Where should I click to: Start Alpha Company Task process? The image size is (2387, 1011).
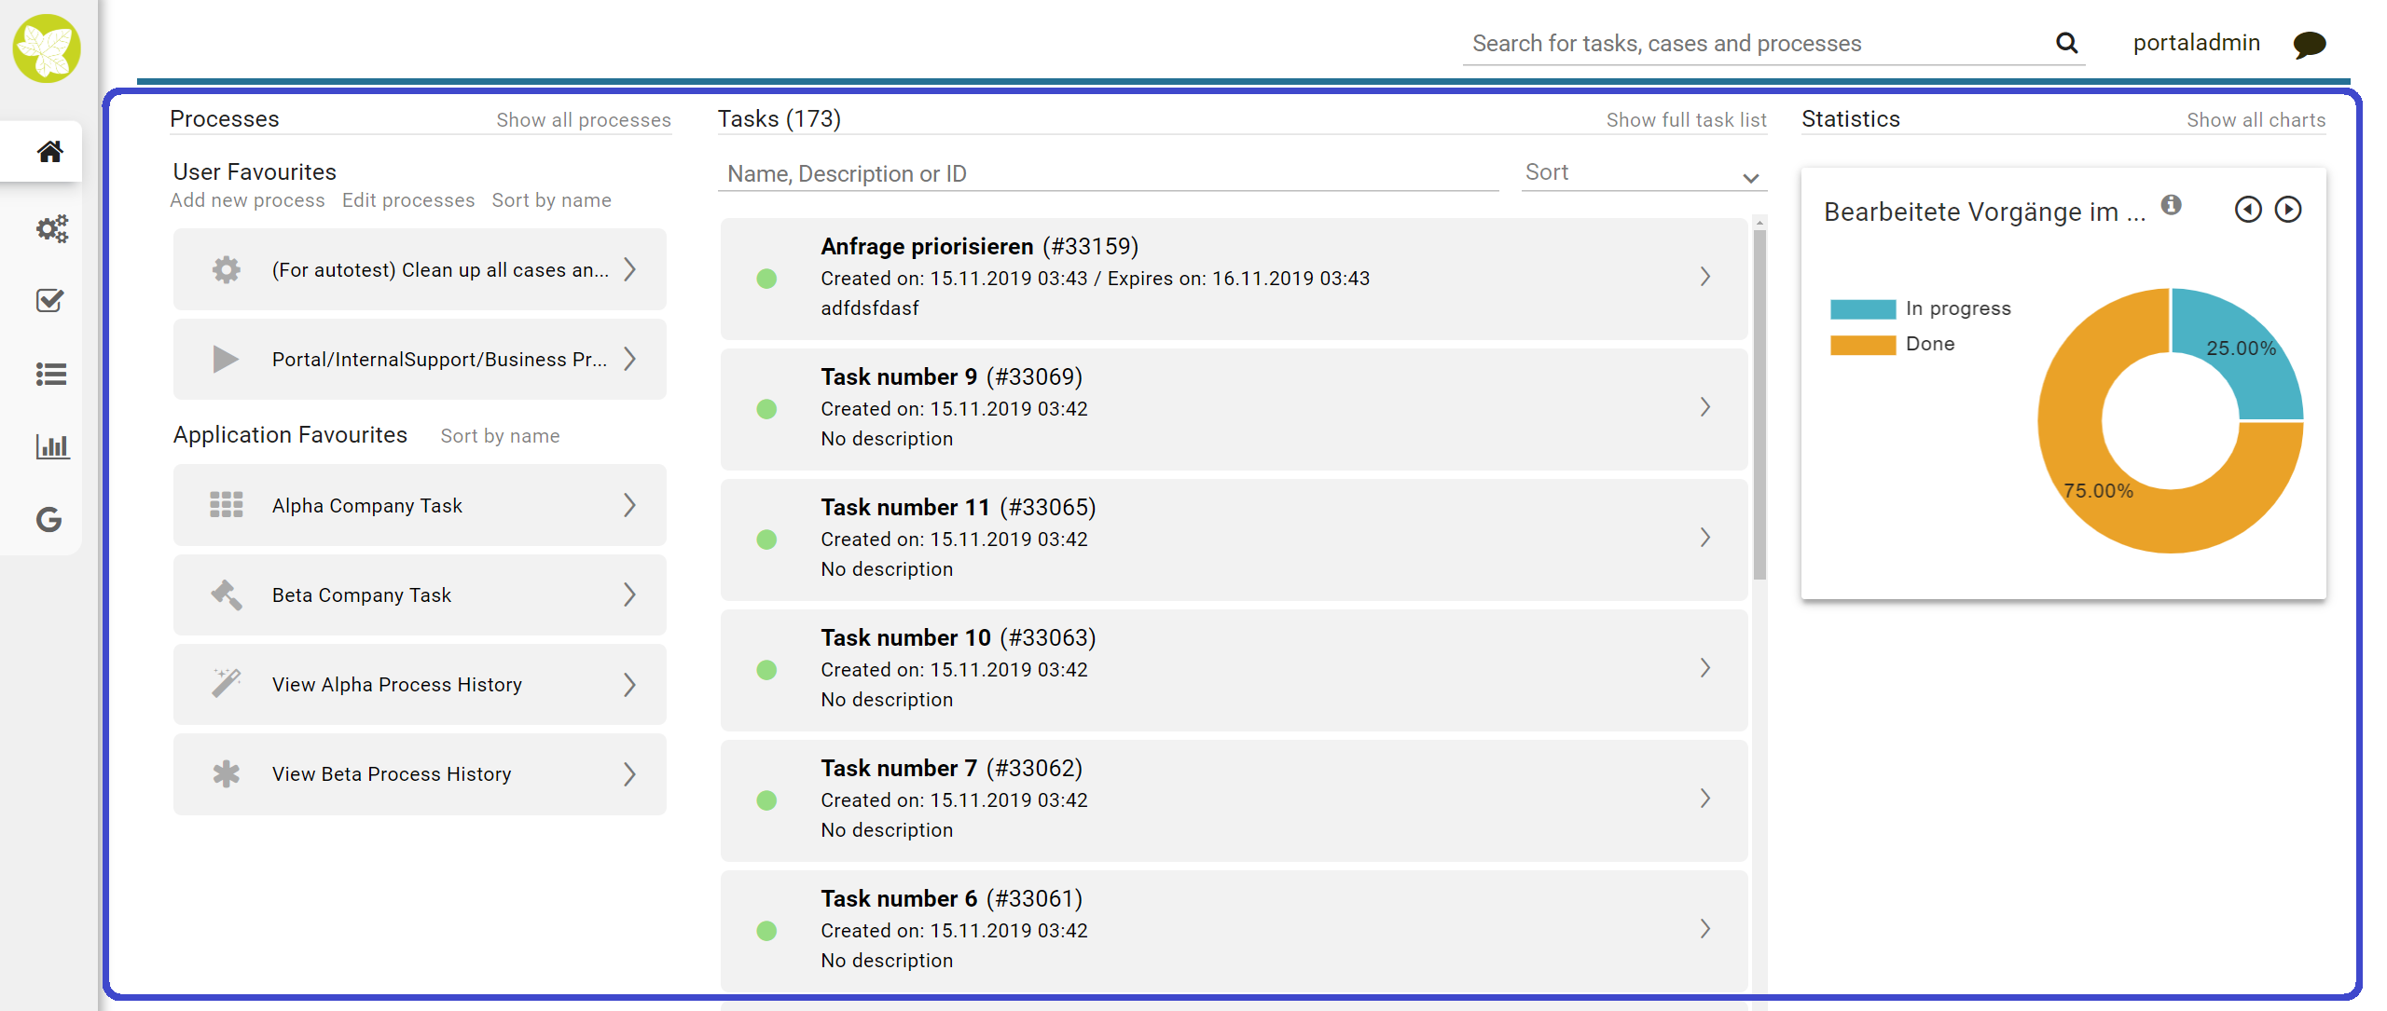pyautogui.click(x=420, y=505)
